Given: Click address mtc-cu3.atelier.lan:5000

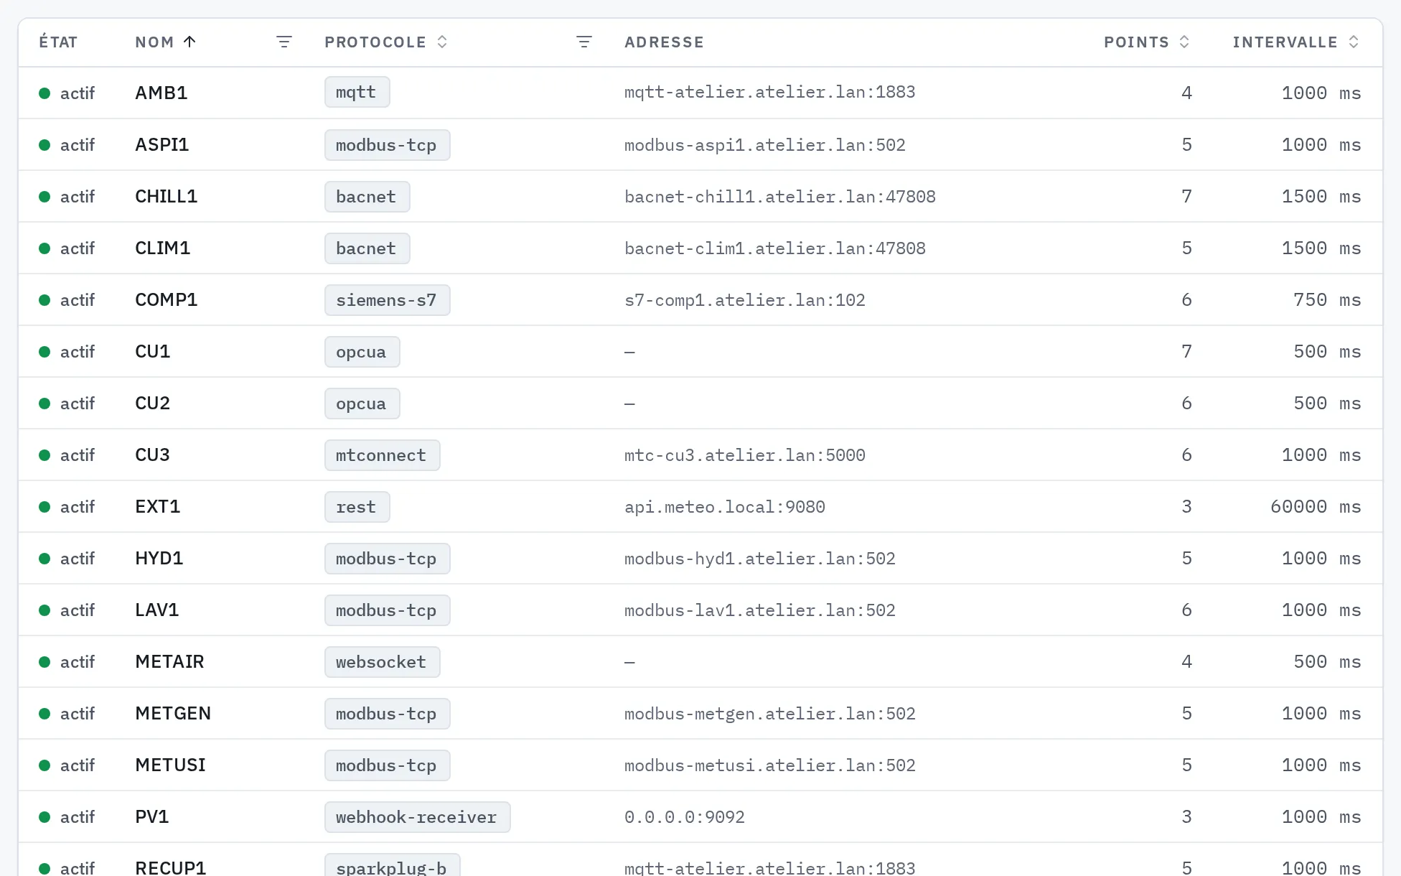Looking at the screenshot, I should coord(745,455).
